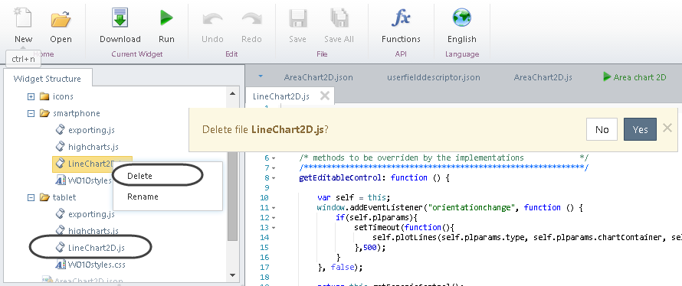Dismiss the delete confirmation bar
The image size is (682, 286).
pyautogui.click(x=667, y=128)
